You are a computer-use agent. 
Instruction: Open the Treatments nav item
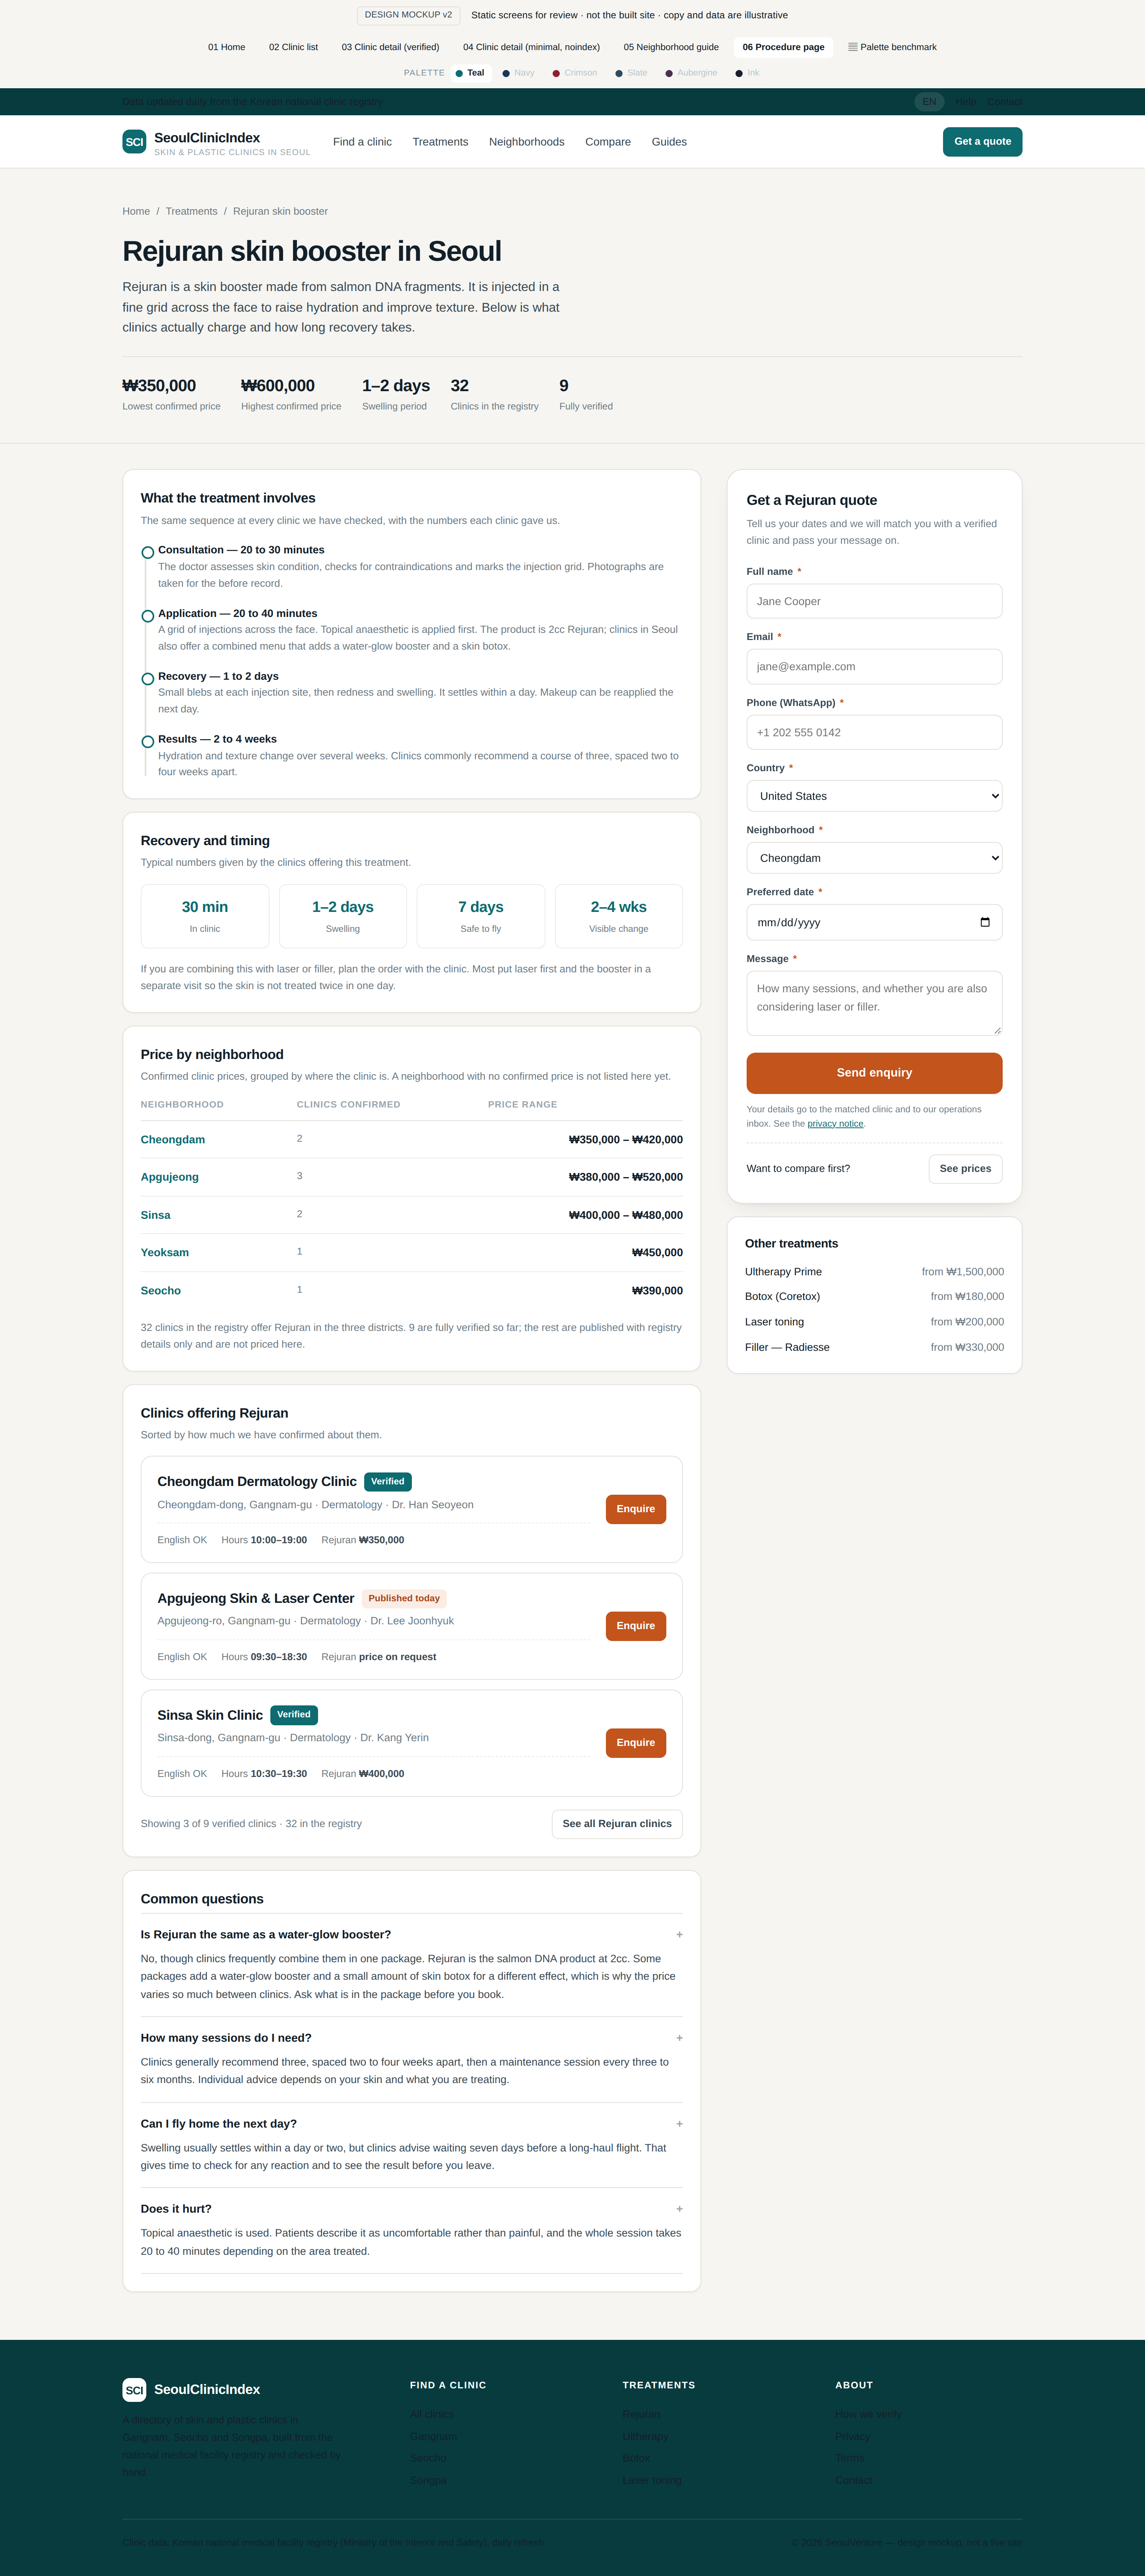click(x=440, y=142)
